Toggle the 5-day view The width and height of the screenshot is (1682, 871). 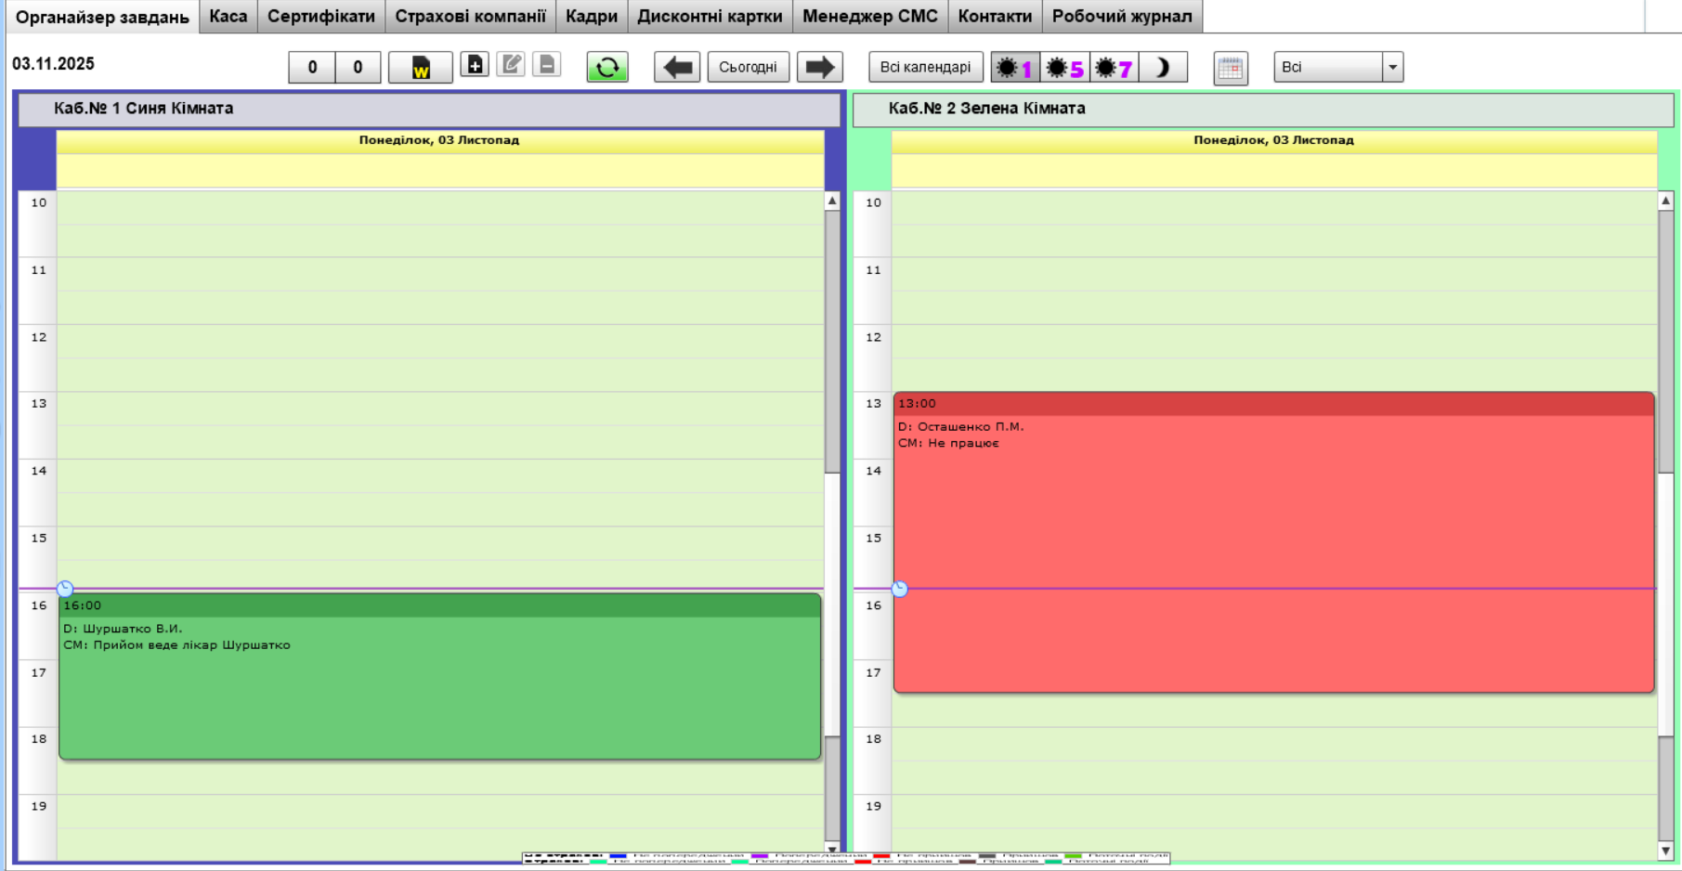[x=1064, y=68]
